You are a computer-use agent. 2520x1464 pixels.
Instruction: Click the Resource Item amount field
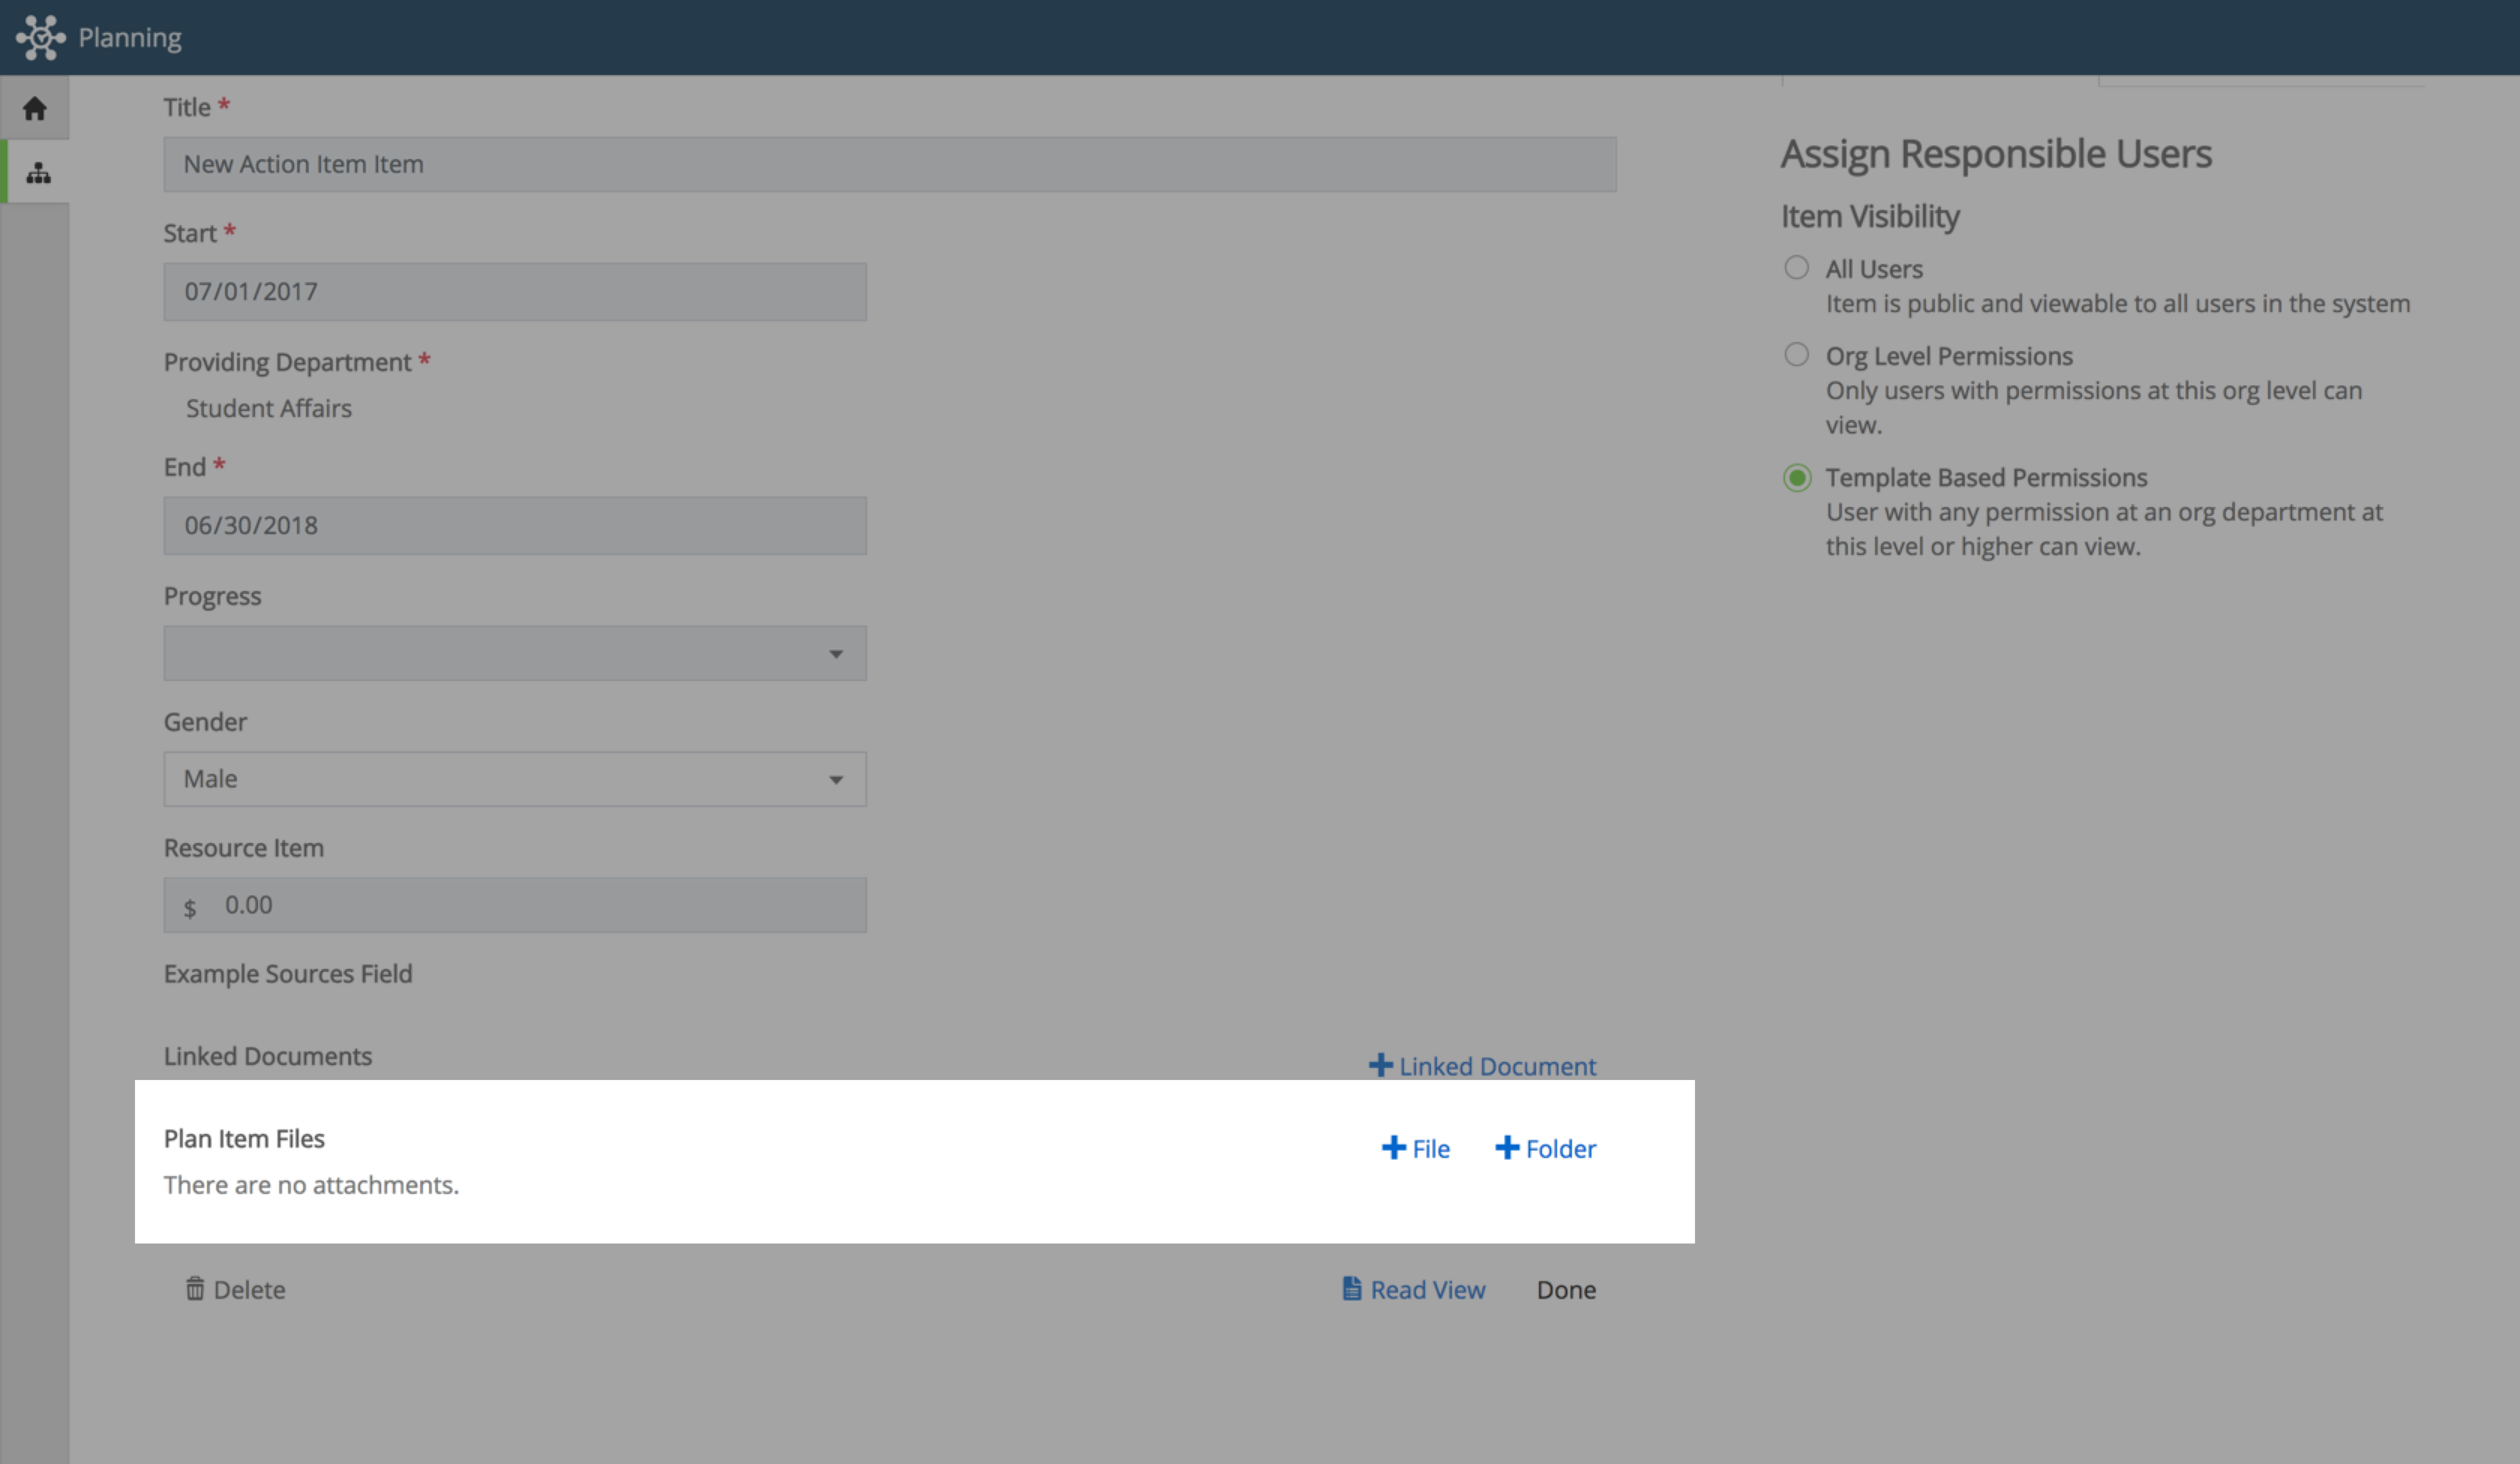point(515,905)
